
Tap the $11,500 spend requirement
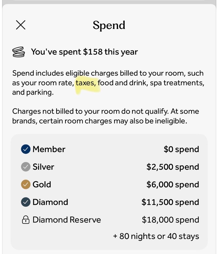pos(170,202)
